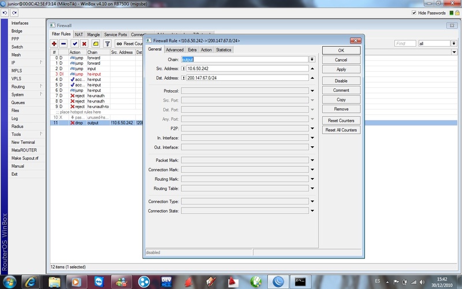Open TeamViewer from the taskbar
This screenshot has width=462, height=289.
click(x=99, y=282)
